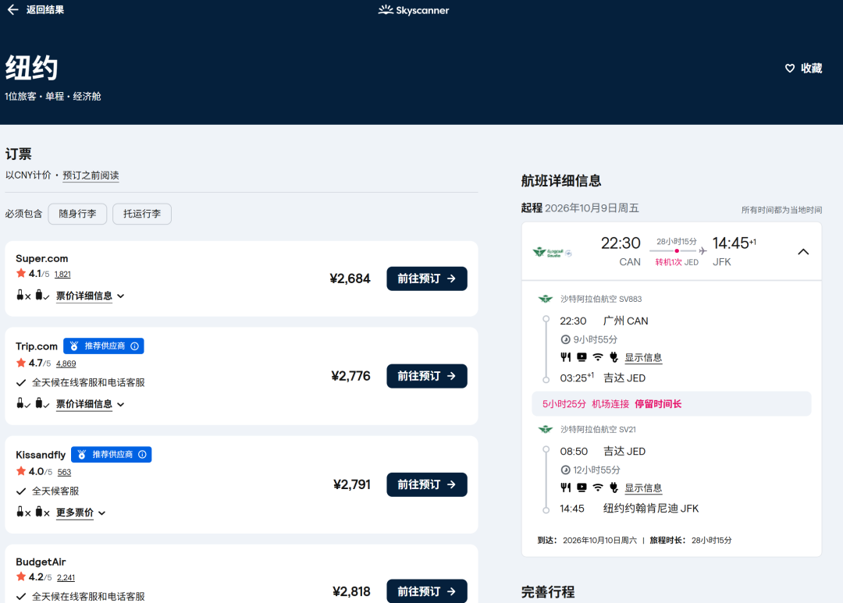Go to Super.com booking ¥2,684

point(427,278)
